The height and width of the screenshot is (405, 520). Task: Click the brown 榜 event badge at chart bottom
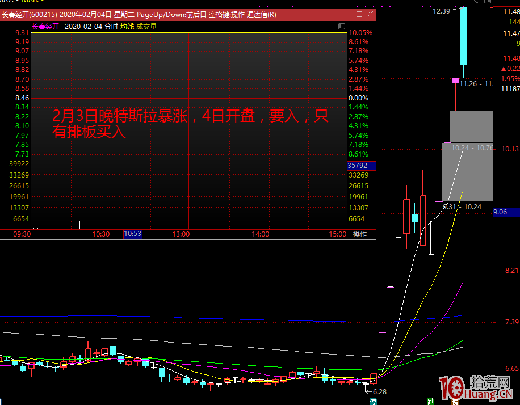(x=455, y=402)
